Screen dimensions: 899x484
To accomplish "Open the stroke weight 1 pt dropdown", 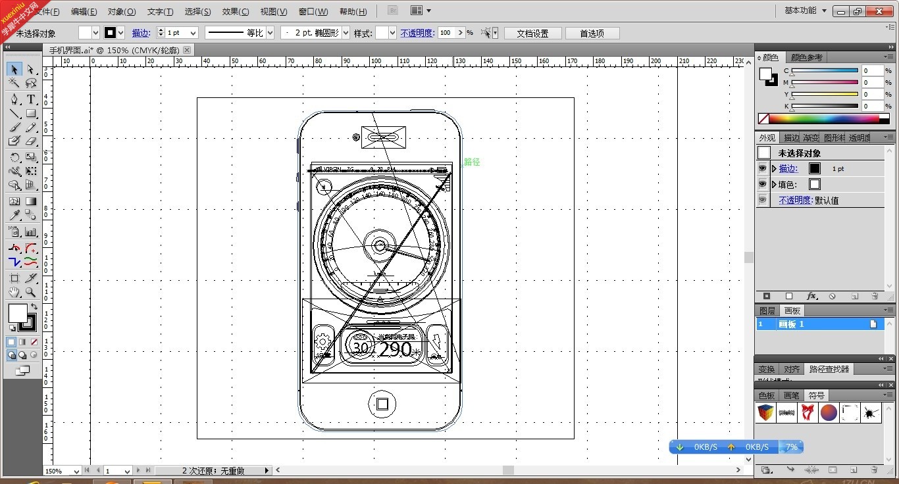I will [193, 33].
